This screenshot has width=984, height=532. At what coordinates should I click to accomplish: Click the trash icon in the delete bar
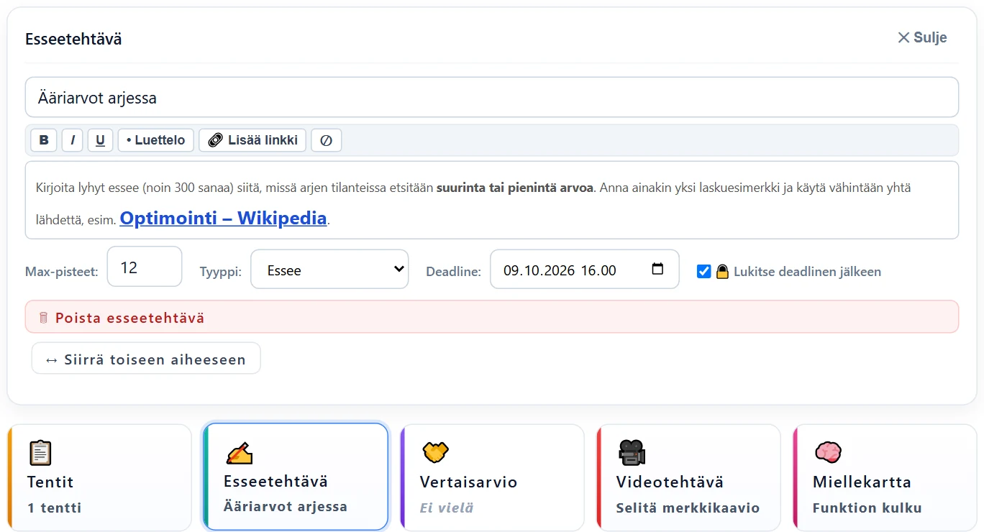(44, 317)
